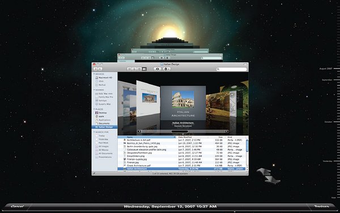Screen dimensions: 340x213
Task: Click the Restore button in Time Machine bar
Action: pyautogui.click(x=321, y=206)
